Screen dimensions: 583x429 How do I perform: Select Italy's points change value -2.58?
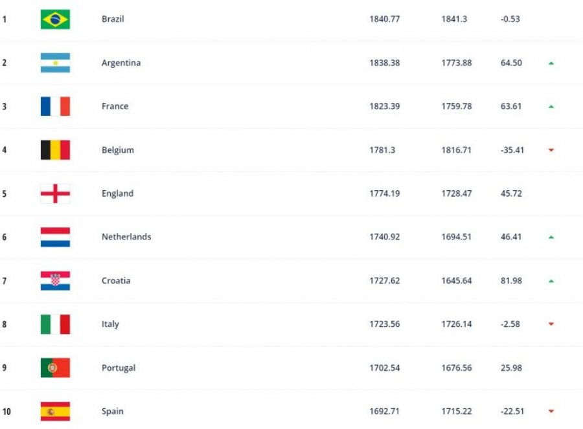click(x=510, y=324)
